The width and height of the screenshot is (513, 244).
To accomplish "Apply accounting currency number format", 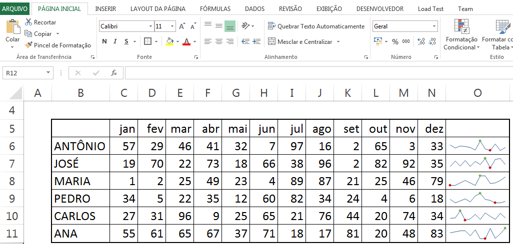I will pyautogui.click(x=378, y=41).
